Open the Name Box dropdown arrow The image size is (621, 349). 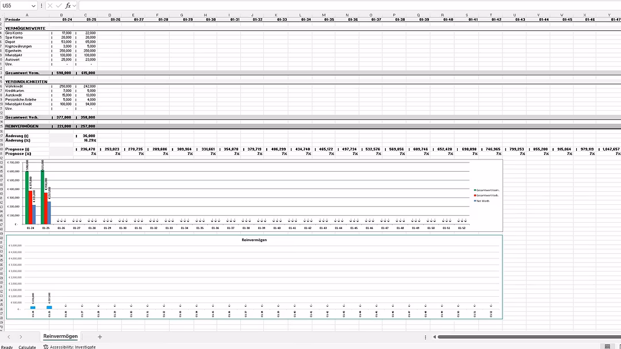click(x=32, y=5)
